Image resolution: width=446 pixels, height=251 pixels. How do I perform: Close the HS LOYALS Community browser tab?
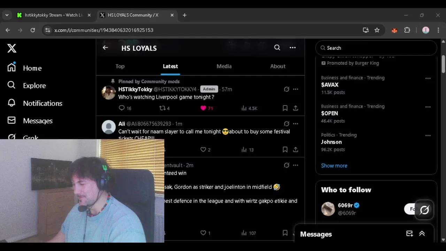click(172, 15)
